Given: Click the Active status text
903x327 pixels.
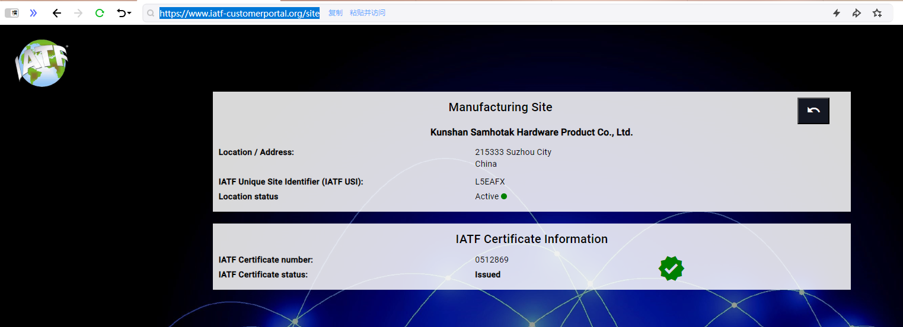Looking at the screenshot, I should coord(487,196).
